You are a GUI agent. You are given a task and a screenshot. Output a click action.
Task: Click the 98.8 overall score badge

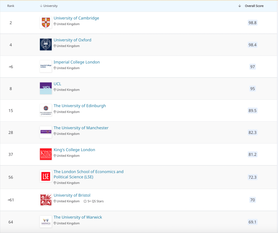(x=252, y=23)
